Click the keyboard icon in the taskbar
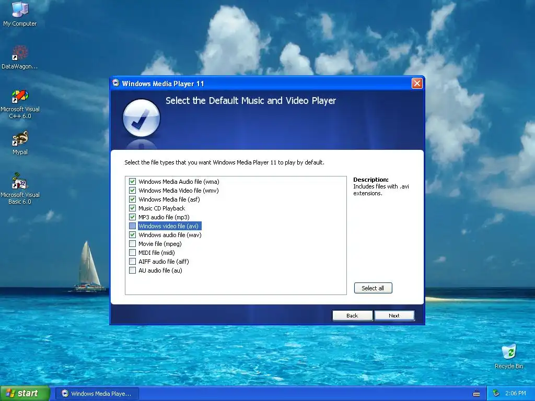The height and width of the screenshot is (401, 535). pyautogui.click(x=476, y=394)
